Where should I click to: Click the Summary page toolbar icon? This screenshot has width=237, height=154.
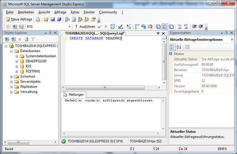74,19
